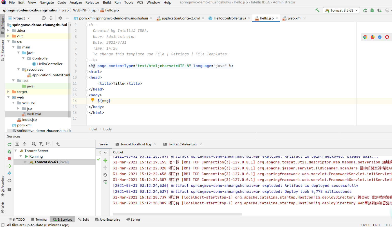Screen dimensions: 392x227
Task: Click the red Stop server icon
Action: [9, 159]
